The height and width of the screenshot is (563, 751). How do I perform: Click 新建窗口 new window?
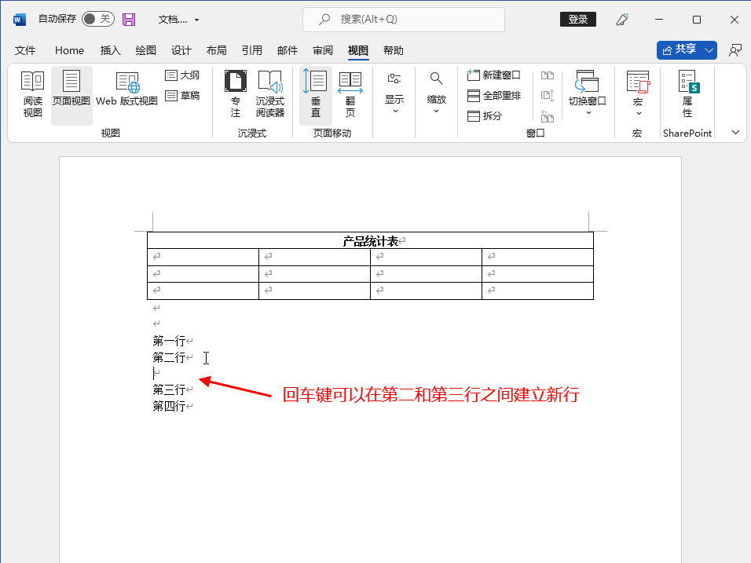494,75
